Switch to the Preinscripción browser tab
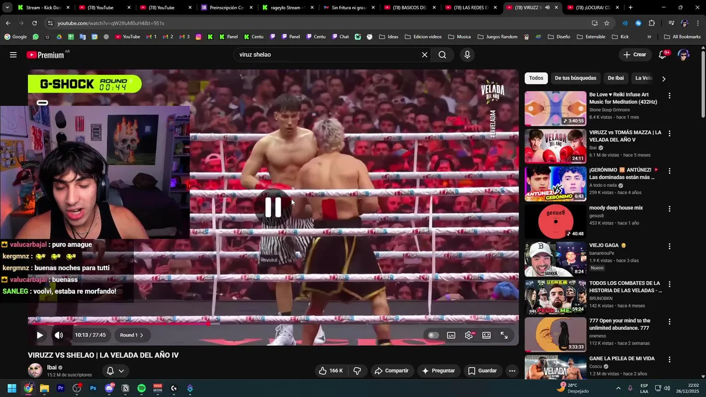Screen dimensions: 706x397 click(226, 8)
